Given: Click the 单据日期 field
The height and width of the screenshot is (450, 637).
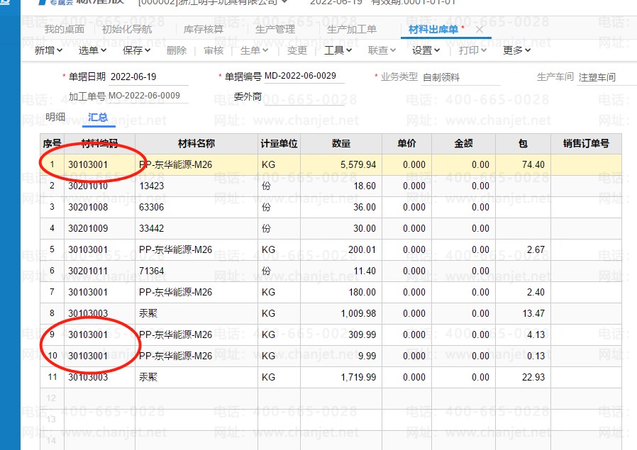Looking at the screenshot, I should pyautogui.click(x=149, y=77).
